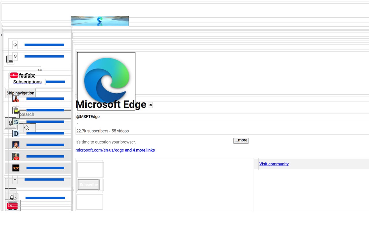The height and width of the screenshot is (231, 369).
Task: Open the Subscriptions link
Action: coord(27,82)
